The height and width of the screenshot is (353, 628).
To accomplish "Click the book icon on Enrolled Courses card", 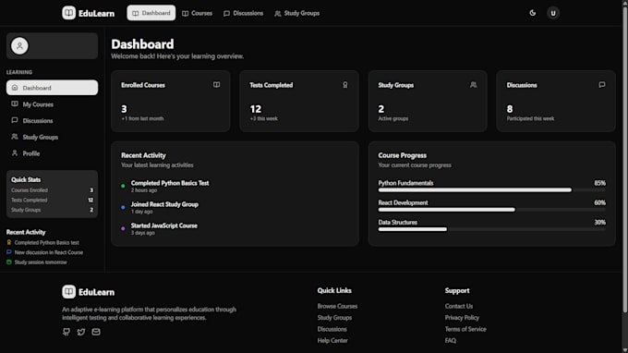I will click(216, 84).
